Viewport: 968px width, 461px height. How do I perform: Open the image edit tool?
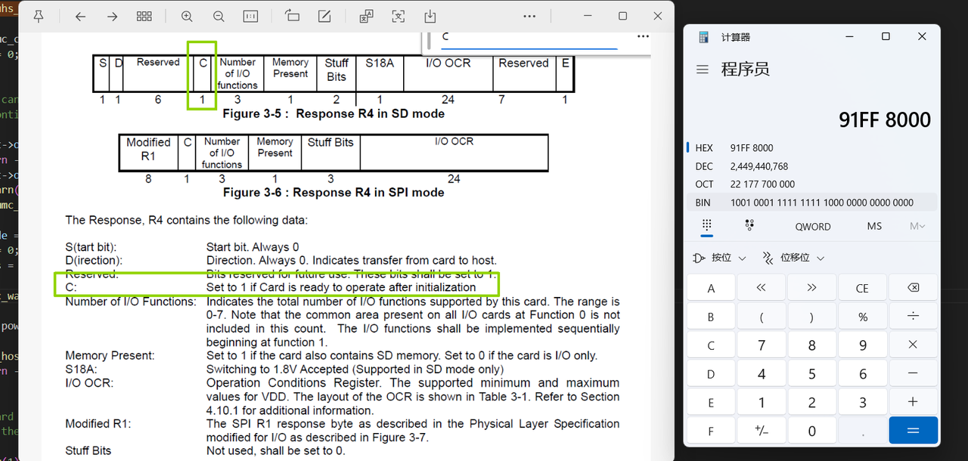pos(324,17)
